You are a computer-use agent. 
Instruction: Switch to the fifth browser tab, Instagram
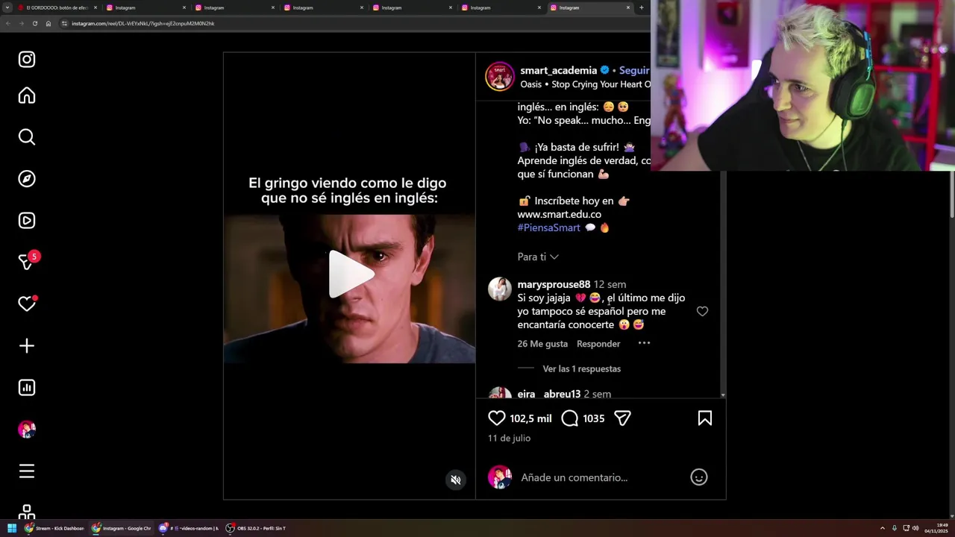pos(412,7)
